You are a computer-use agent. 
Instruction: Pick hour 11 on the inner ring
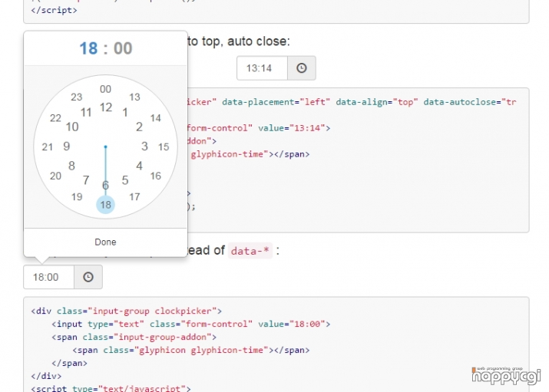(86, 113)
